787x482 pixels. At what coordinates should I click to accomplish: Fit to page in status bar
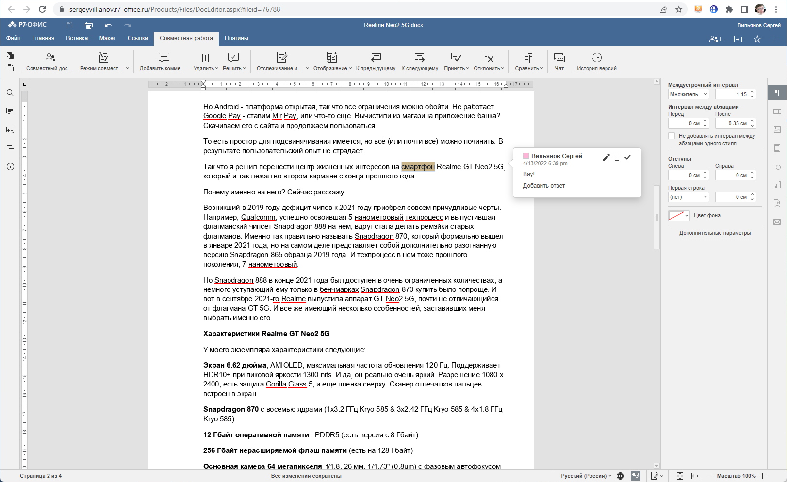(680, 476)
